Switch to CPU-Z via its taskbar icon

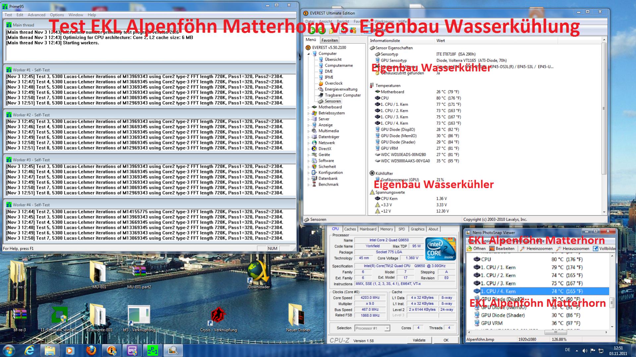[132, 350]
